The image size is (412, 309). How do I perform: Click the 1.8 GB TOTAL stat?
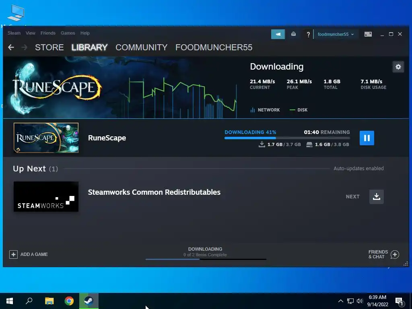(332, 84)
